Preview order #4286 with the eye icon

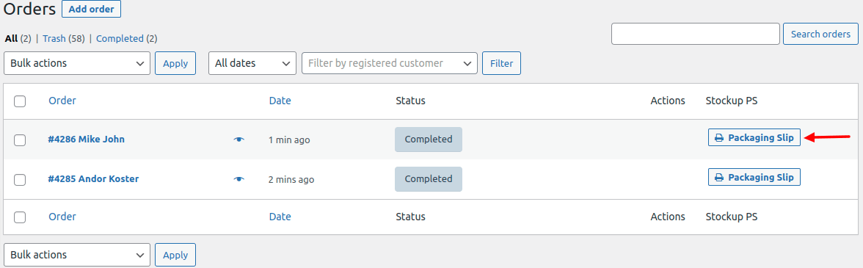coord(238,140)
